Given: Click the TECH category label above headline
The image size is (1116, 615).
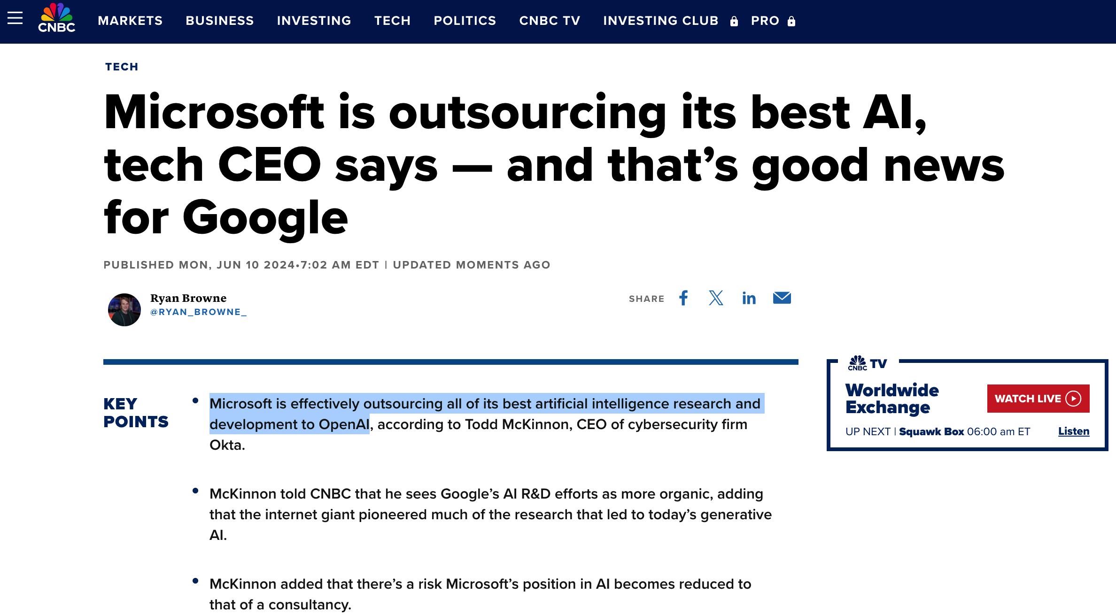Looking at the screenshot, I should [x=122, y=67].
